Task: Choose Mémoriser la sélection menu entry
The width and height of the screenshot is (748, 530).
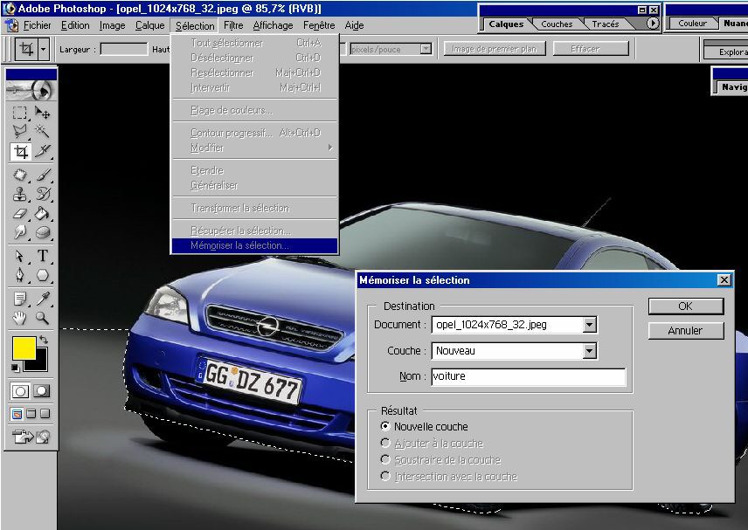Action: click(x=255, y=245)
